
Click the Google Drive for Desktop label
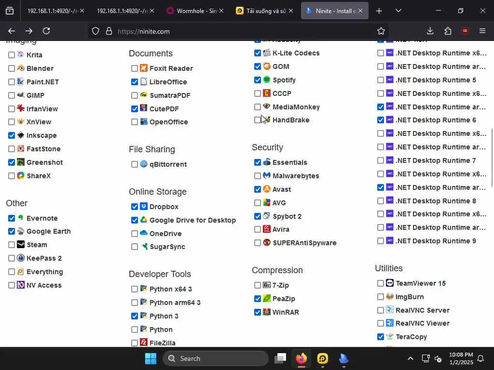click(x=192, y=220)
